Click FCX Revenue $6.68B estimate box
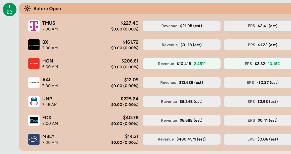Image resolution: width=291 pixels, height=154 pixels. 181,120
